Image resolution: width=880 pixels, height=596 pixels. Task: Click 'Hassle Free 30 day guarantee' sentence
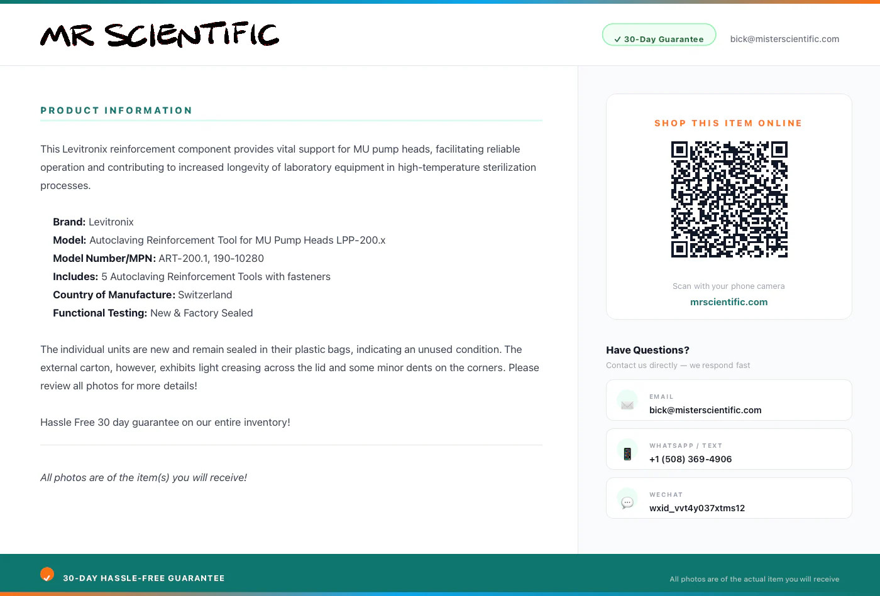click(165, 423)
